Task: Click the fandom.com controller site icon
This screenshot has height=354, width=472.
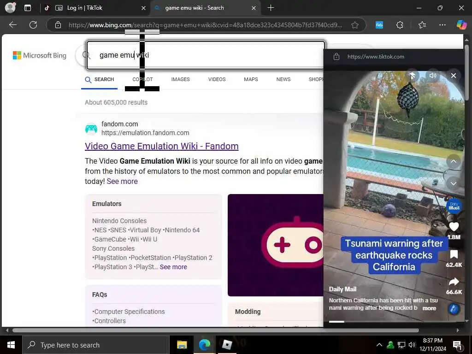Action: tap(91, 129)
